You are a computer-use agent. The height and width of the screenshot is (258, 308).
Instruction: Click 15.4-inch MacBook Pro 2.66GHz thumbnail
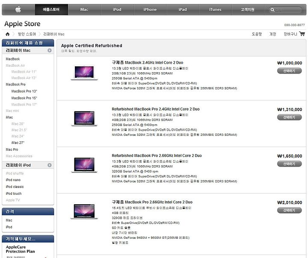pos(84,211)
